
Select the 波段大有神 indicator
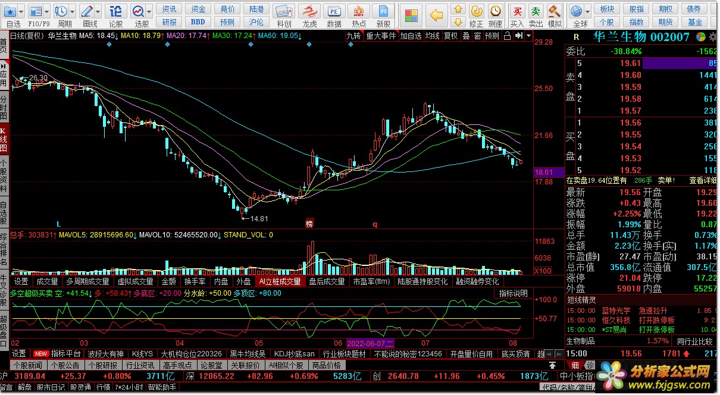107,353
